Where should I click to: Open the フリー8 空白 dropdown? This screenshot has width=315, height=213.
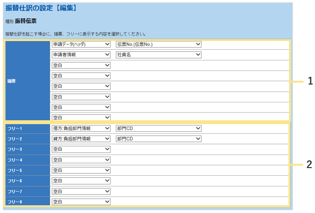(81, 201)
